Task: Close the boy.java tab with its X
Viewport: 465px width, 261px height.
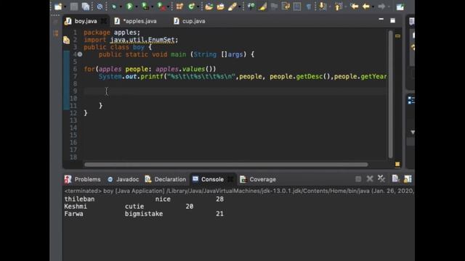Action: tap(104, 21)
